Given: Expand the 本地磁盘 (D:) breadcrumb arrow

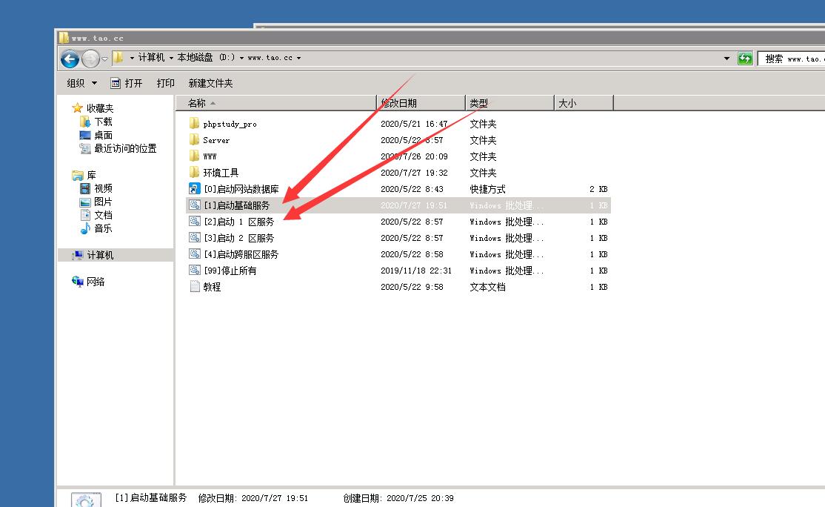Looking at the screenshot, I should (x=241, y=58).
